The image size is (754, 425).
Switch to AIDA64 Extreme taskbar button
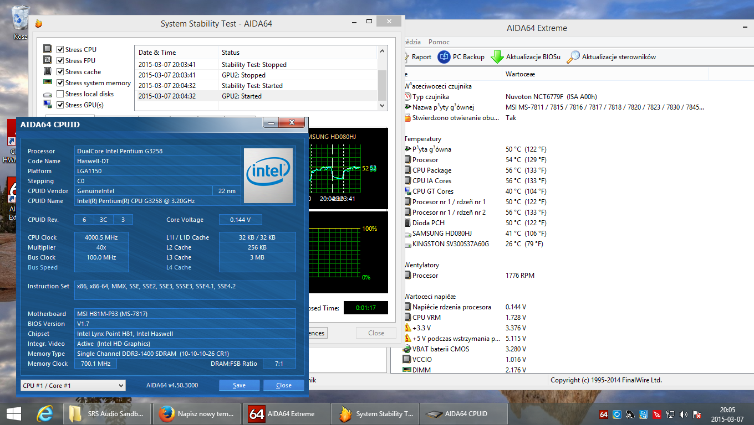[x=286, y=413]
